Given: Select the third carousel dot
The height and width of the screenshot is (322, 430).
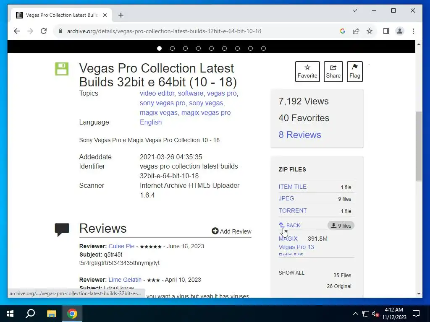Looking at the screenshot, I should coord(185,49).
